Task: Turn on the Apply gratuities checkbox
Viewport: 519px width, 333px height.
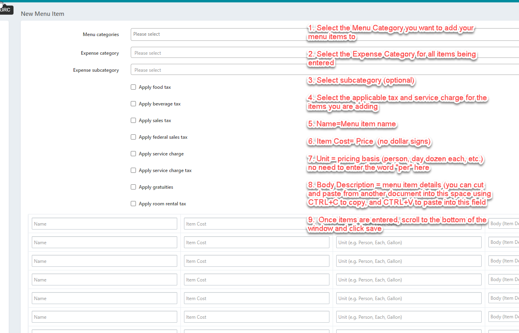Action: pos(134,187)
